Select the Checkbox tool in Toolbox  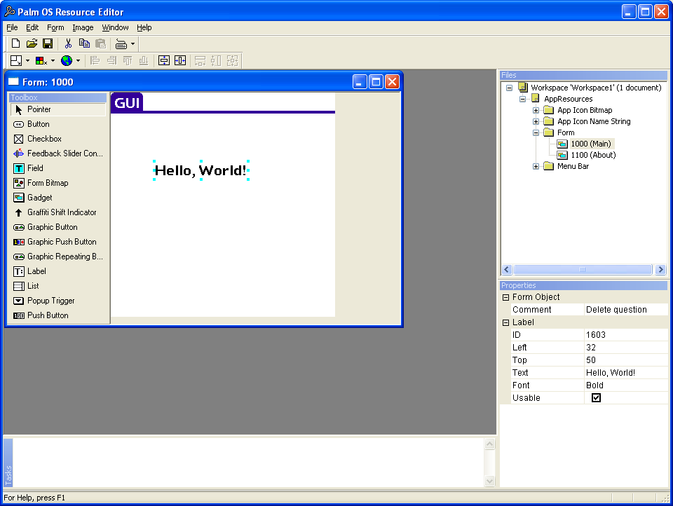57,139
